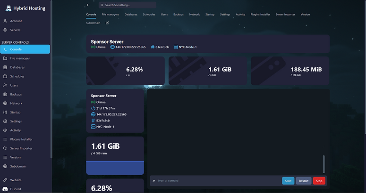Click the back arrow beside search bar

coord(88,5)
